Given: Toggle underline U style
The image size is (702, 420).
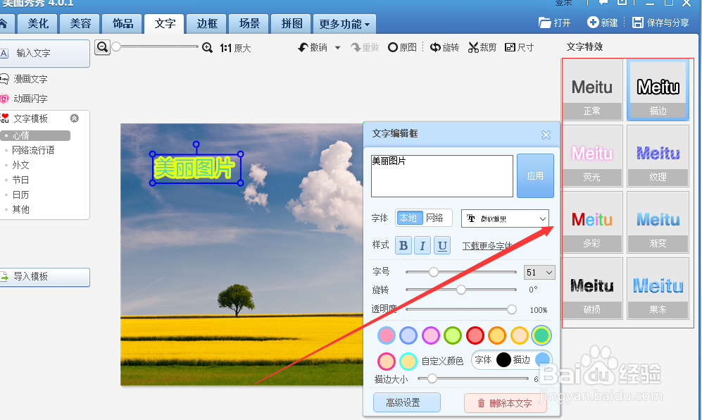Looking at the screenshot, I should [442, 245].
